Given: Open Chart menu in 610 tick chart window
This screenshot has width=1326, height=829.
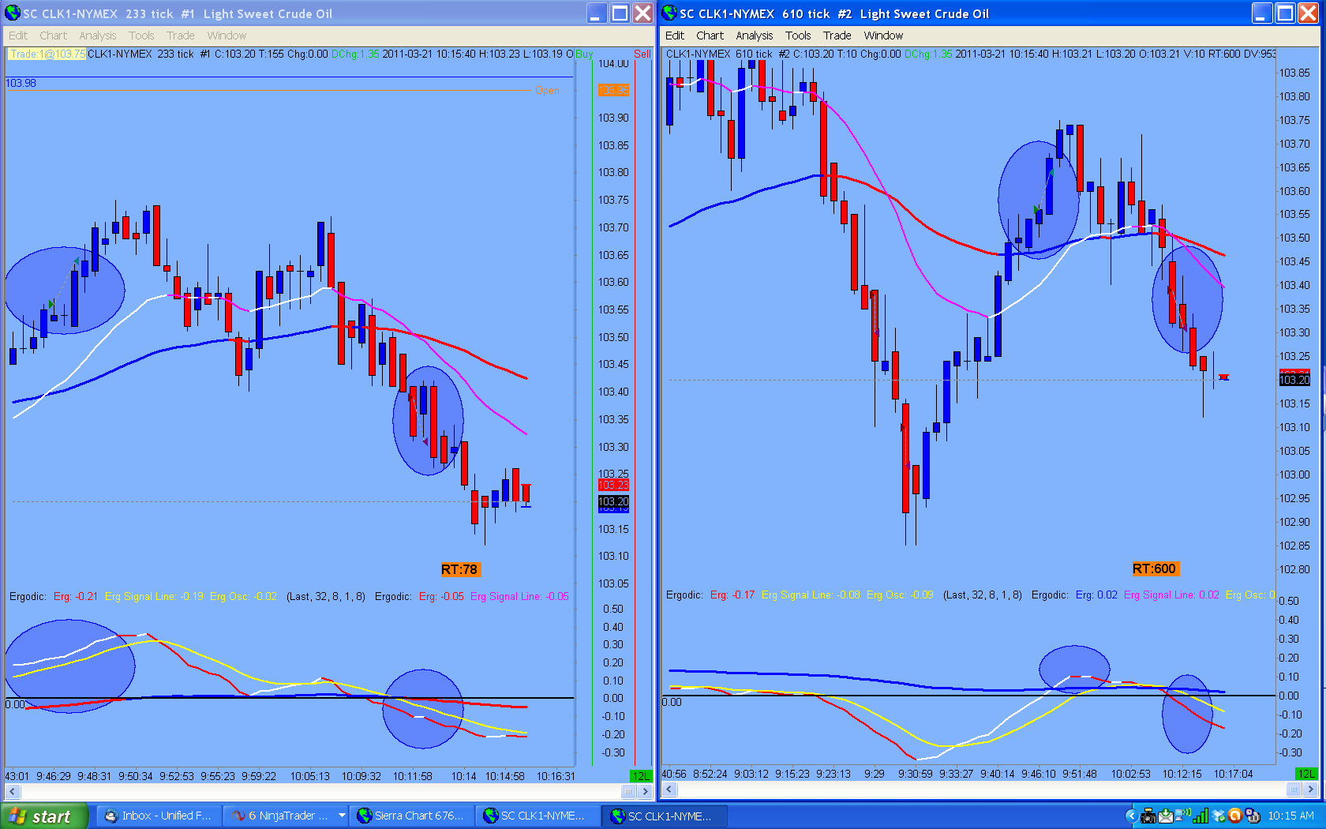Looking at the screenshot, I should tap(710, 36).
